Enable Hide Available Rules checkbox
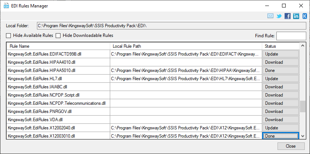Viewport: 310px width, 154px height. tap(8, 36)
